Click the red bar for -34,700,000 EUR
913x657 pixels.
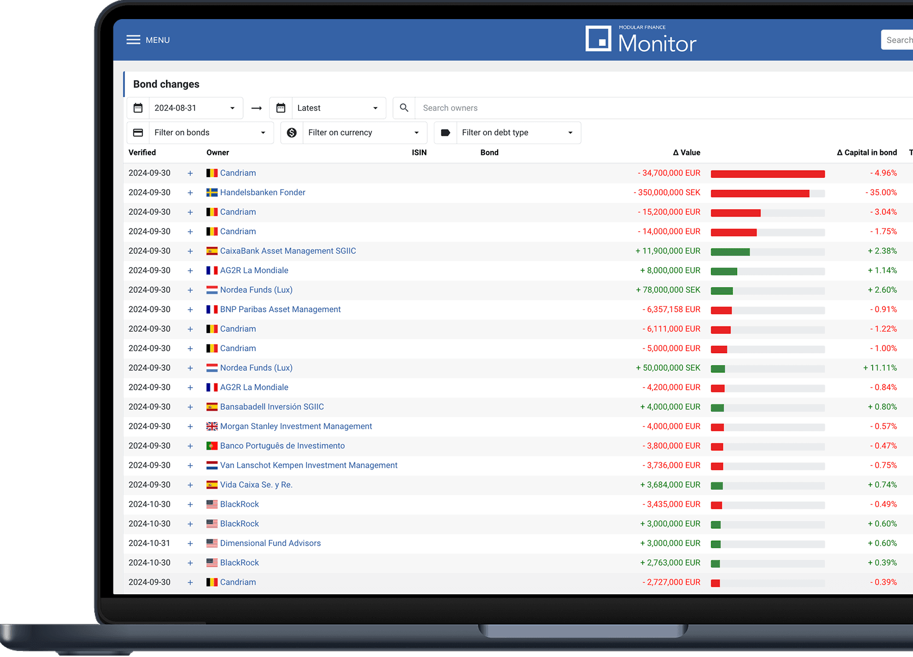tap(767, 174)
